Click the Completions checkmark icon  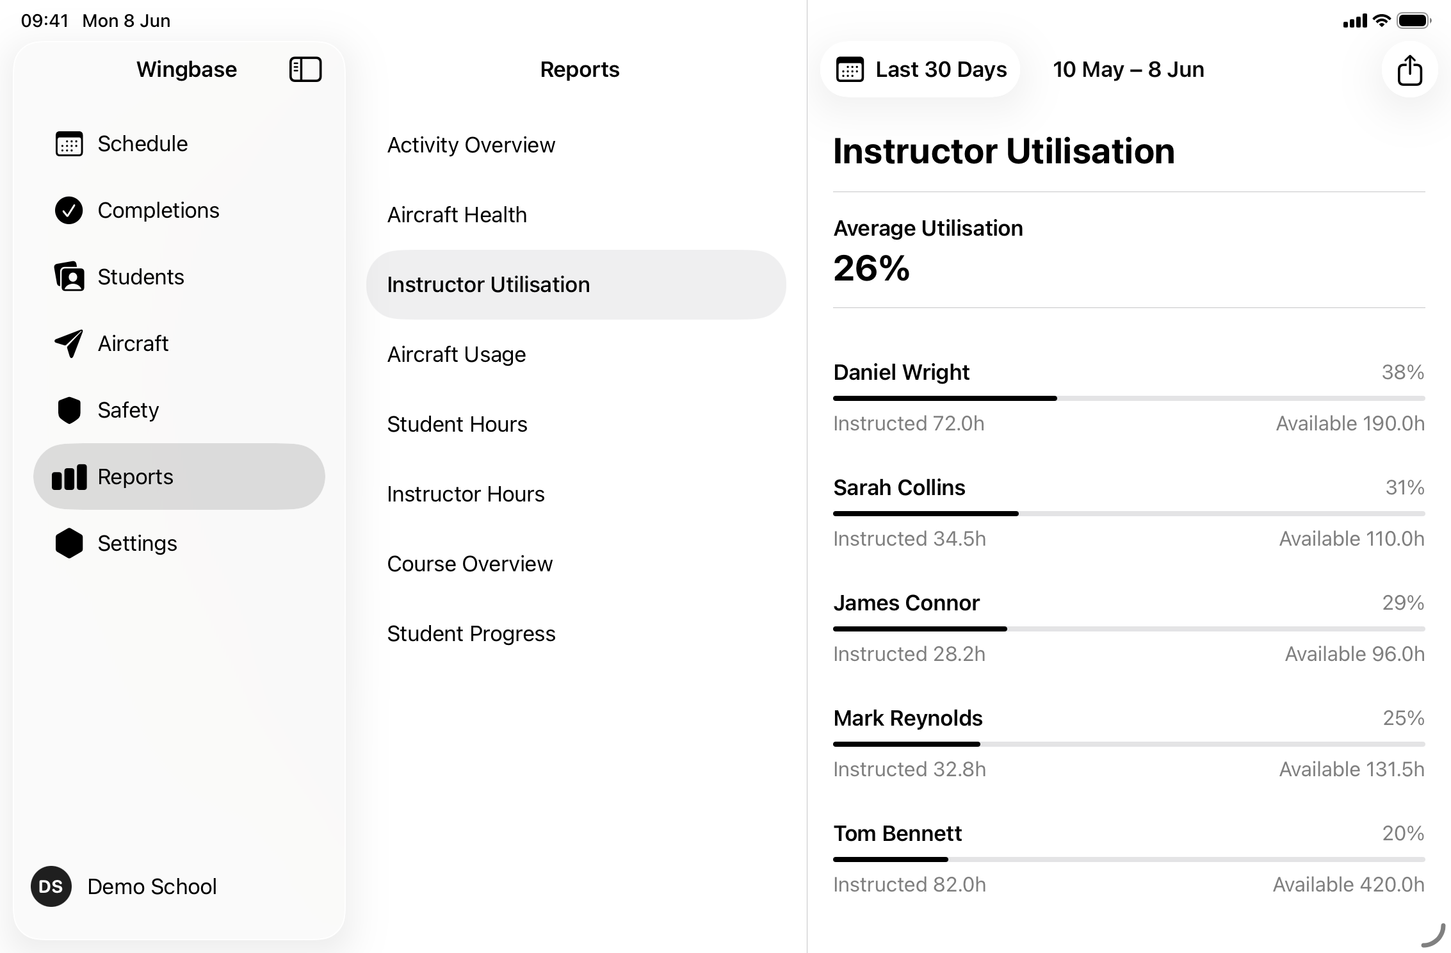pyautogui.click(x=69, y=210)
